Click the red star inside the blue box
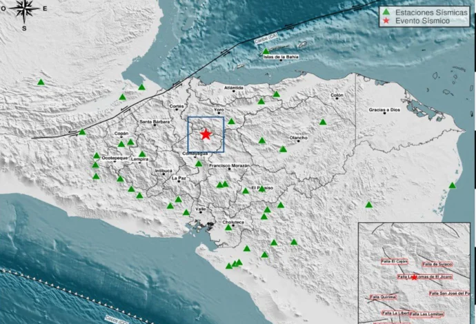 (206, 134)
